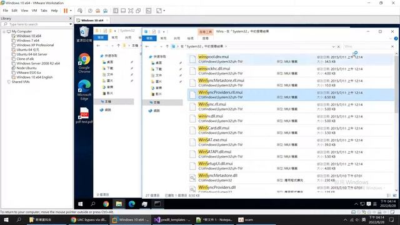The width and height of the screenshot is (400, 225).
Task: Open Edge from guest taskbar
Action: click(x=132, y=204)
